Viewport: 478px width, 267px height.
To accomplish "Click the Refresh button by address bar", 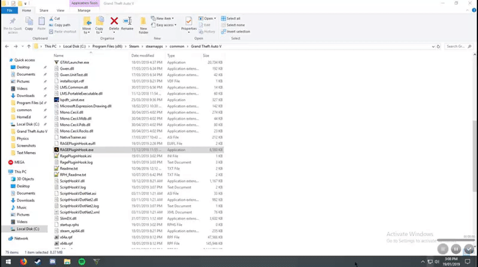I will click(439, 46).
